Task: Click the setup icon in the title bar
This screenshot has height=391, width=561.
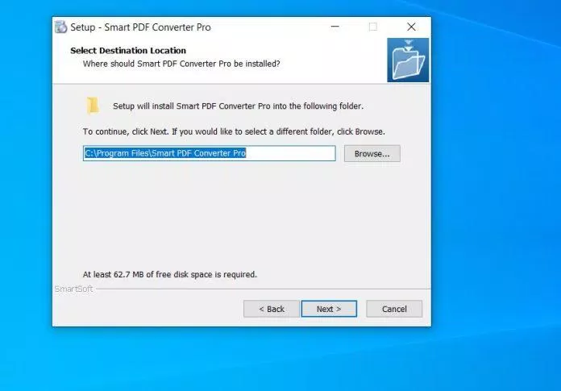Action: [60, 27]
